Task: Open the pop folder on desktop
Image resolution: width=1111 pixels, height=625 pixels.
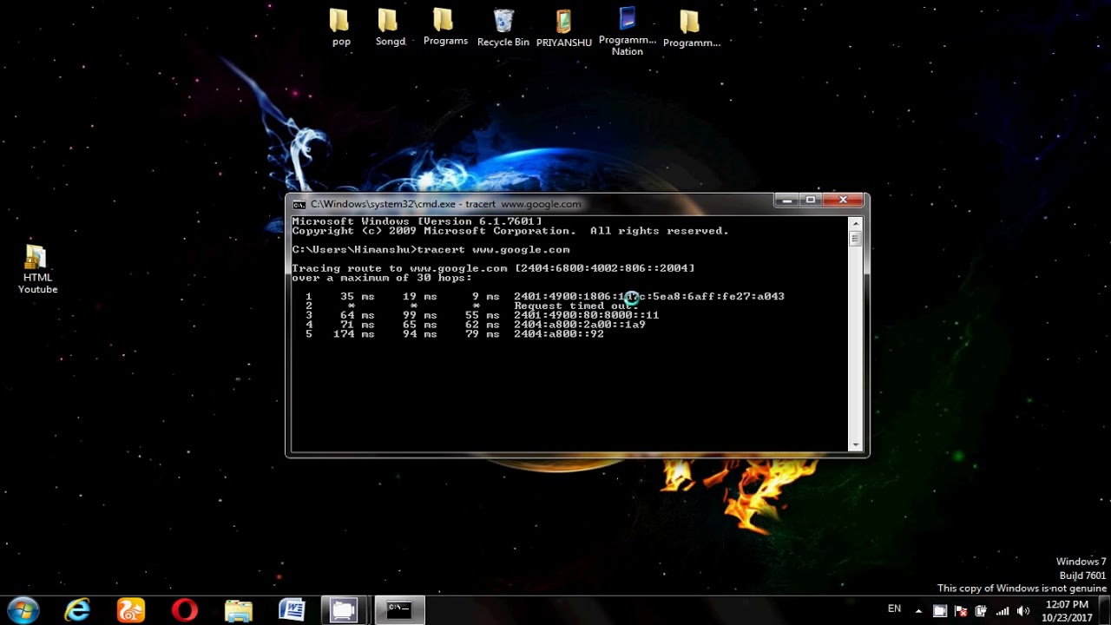Action: (340, 27)
